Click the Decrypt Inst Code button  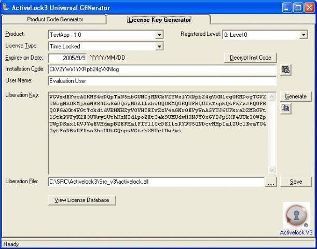click(x=250, y=58)
